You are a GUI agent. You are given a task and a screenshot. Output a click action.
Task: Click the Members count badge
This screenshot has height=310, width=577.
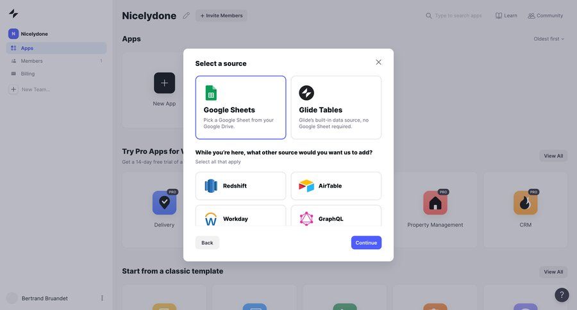click(101, 61)
